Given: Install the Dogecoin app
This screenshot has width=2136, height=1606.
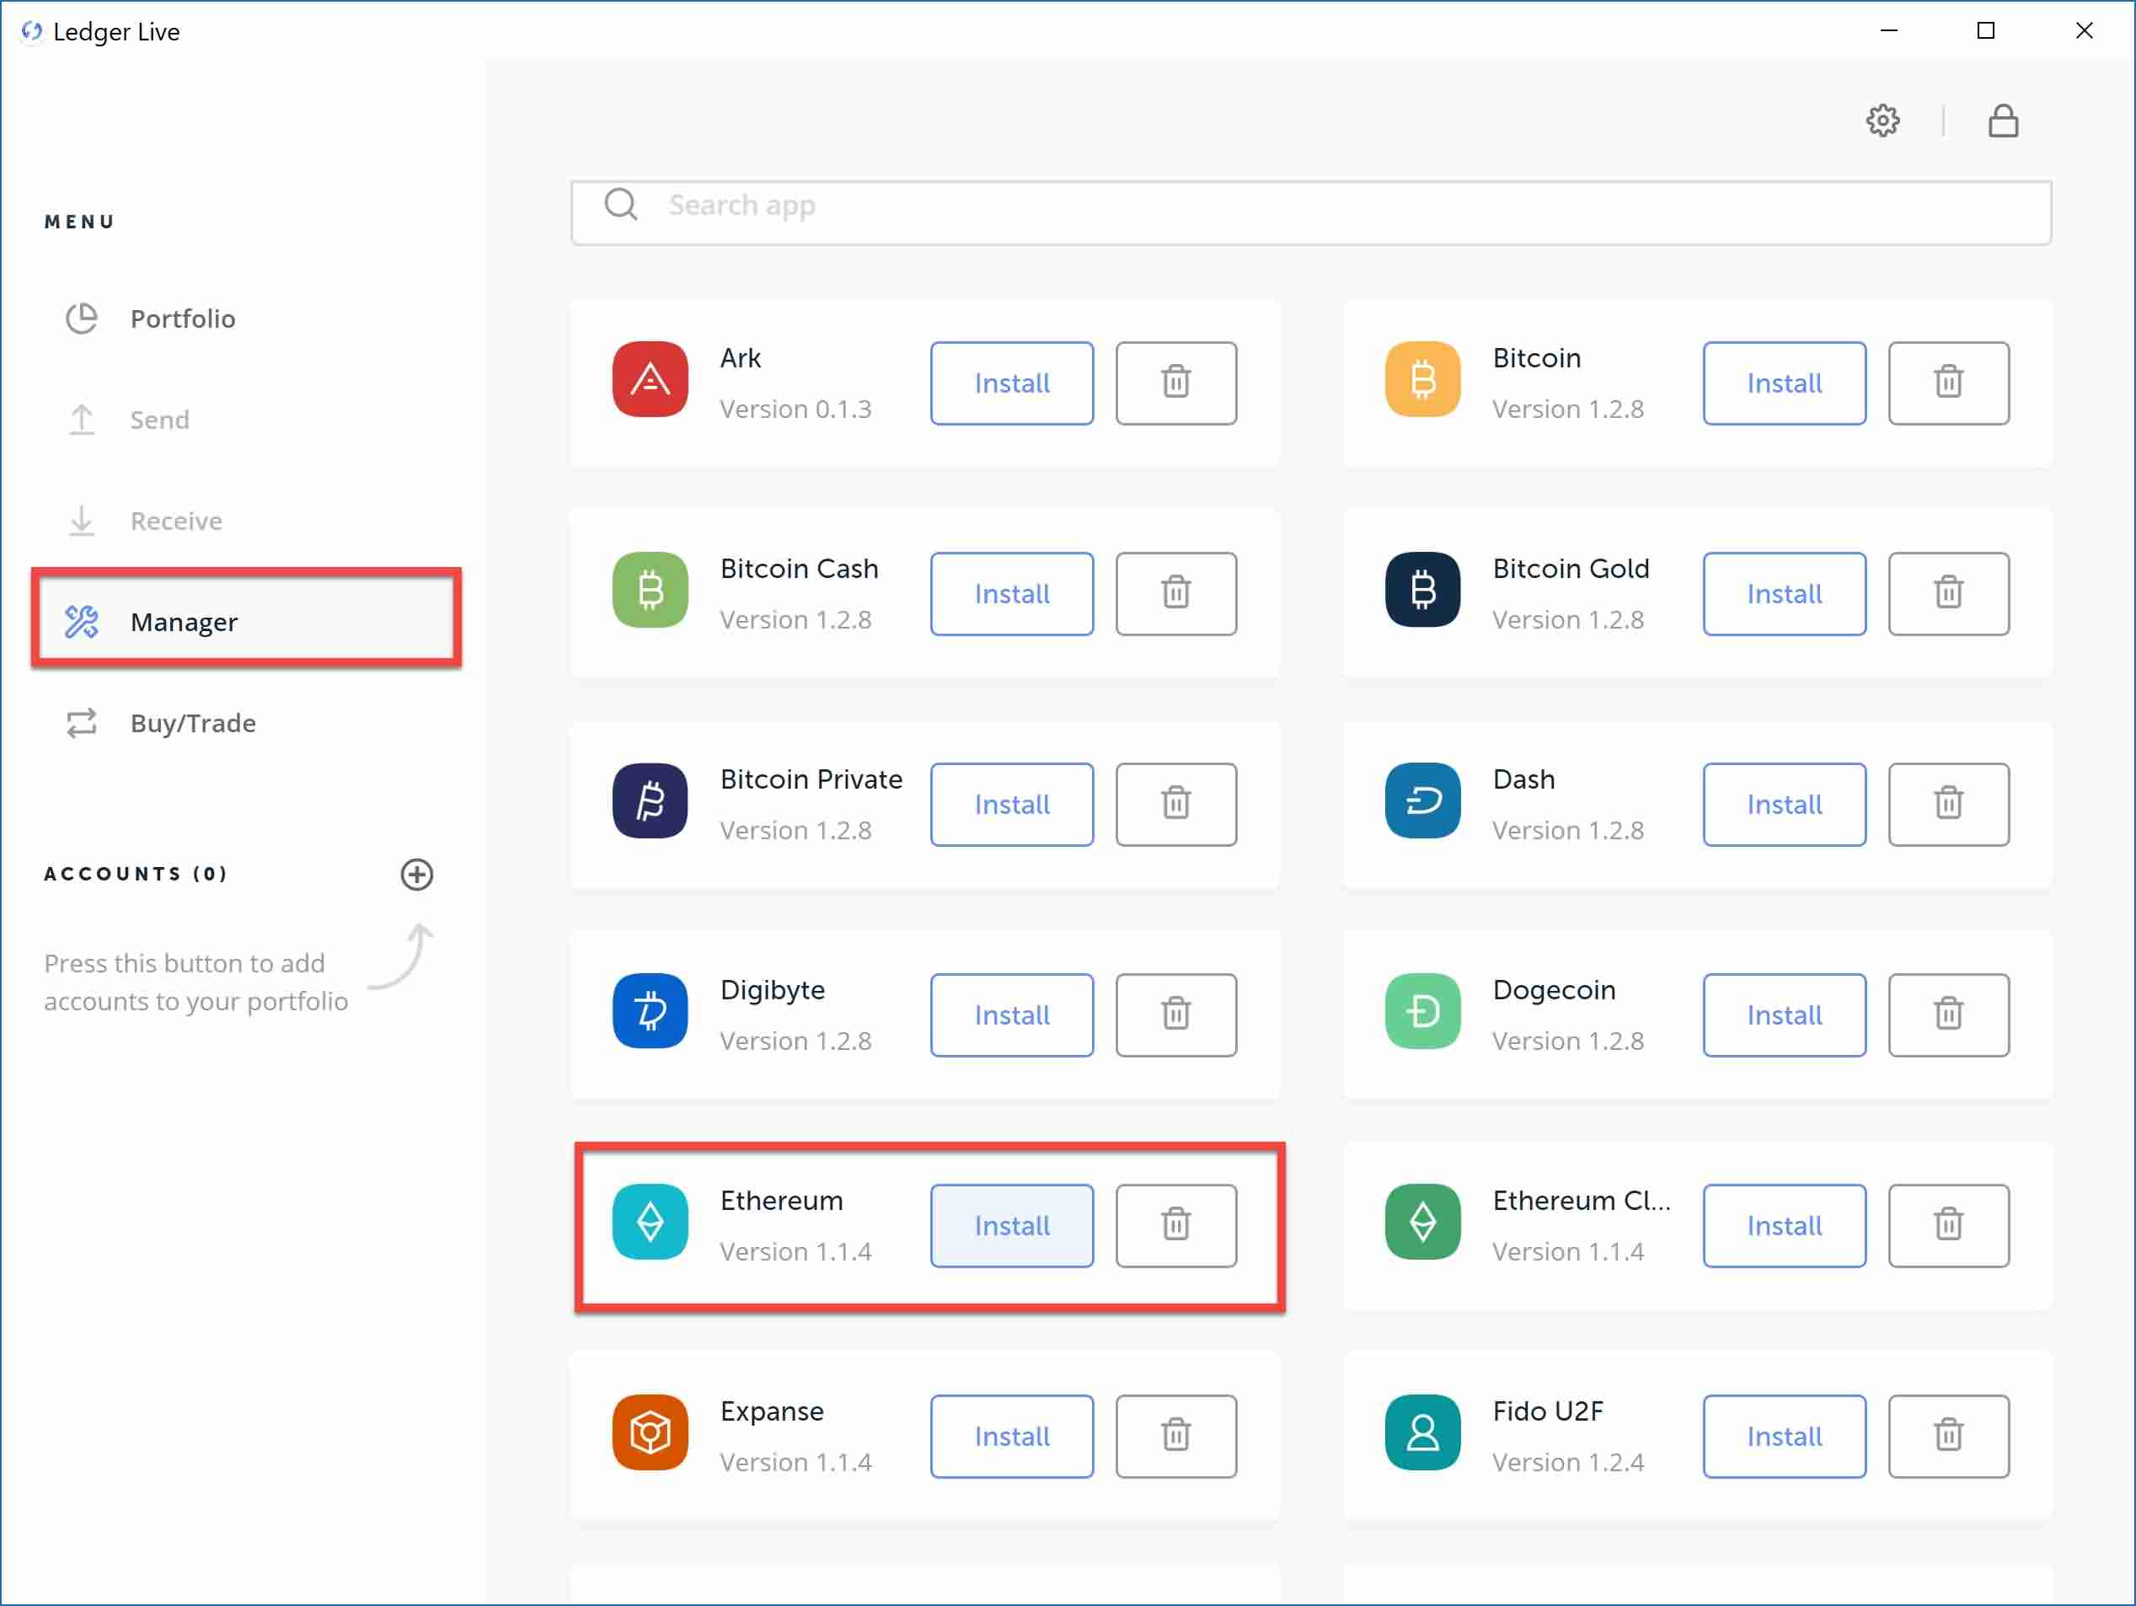Looking at the screenshot, I should [1784, 1014].
